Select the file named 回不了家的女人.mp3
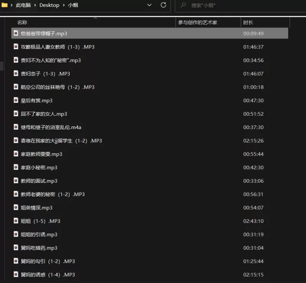The height and width of the screenshot is (283, 306). (44, 114)
